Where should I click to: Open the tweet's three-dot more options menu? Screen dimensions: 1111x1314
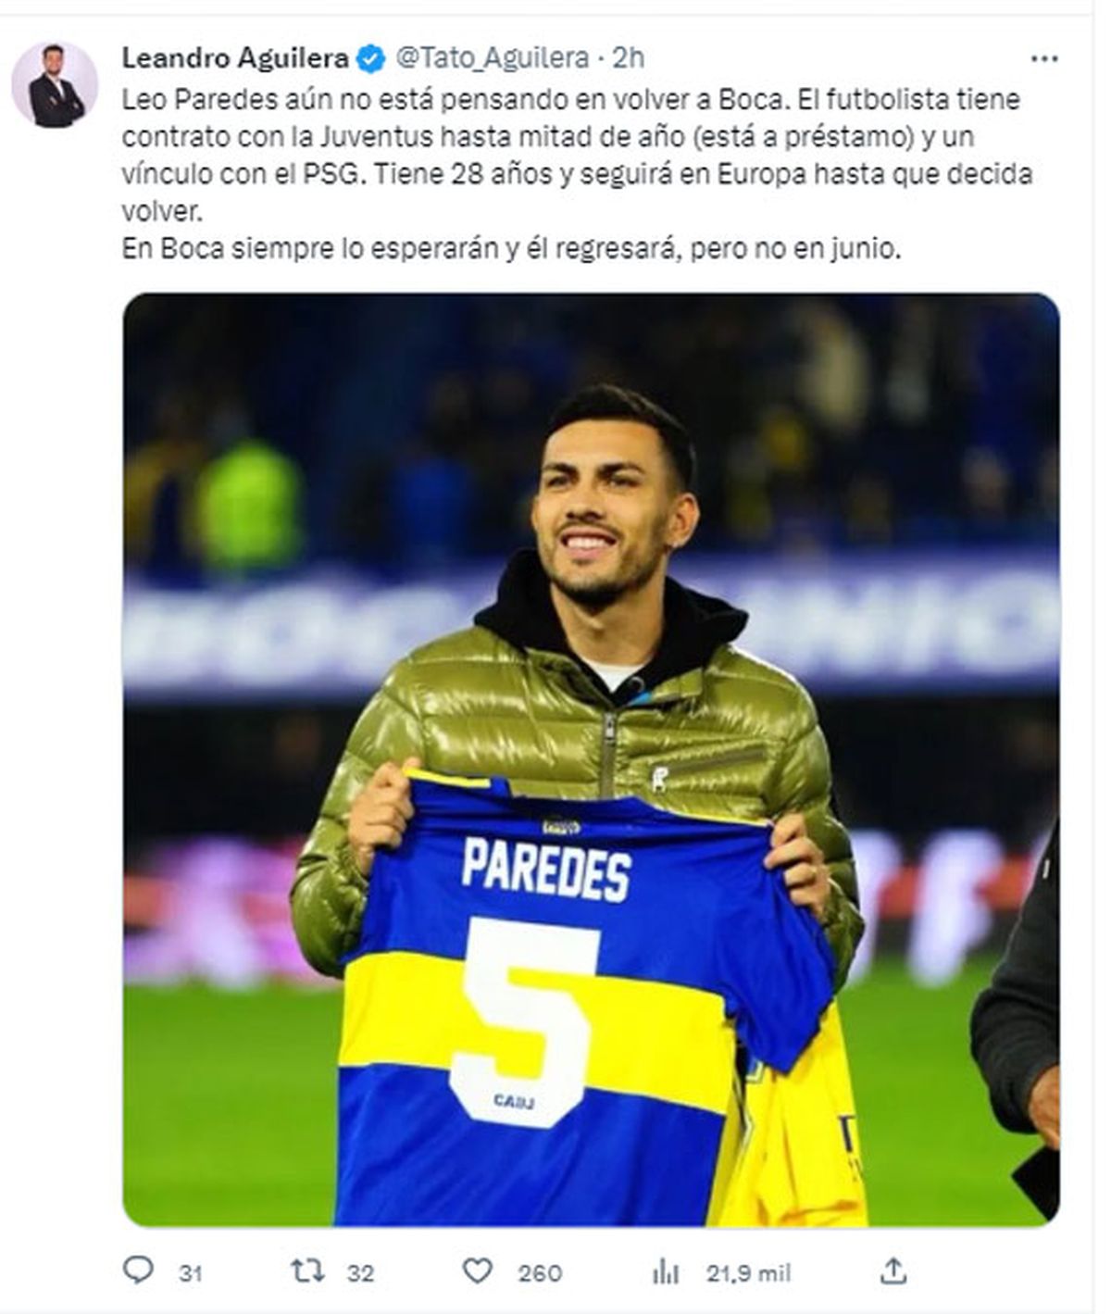pyautogui.click(x=1043, y=58)
